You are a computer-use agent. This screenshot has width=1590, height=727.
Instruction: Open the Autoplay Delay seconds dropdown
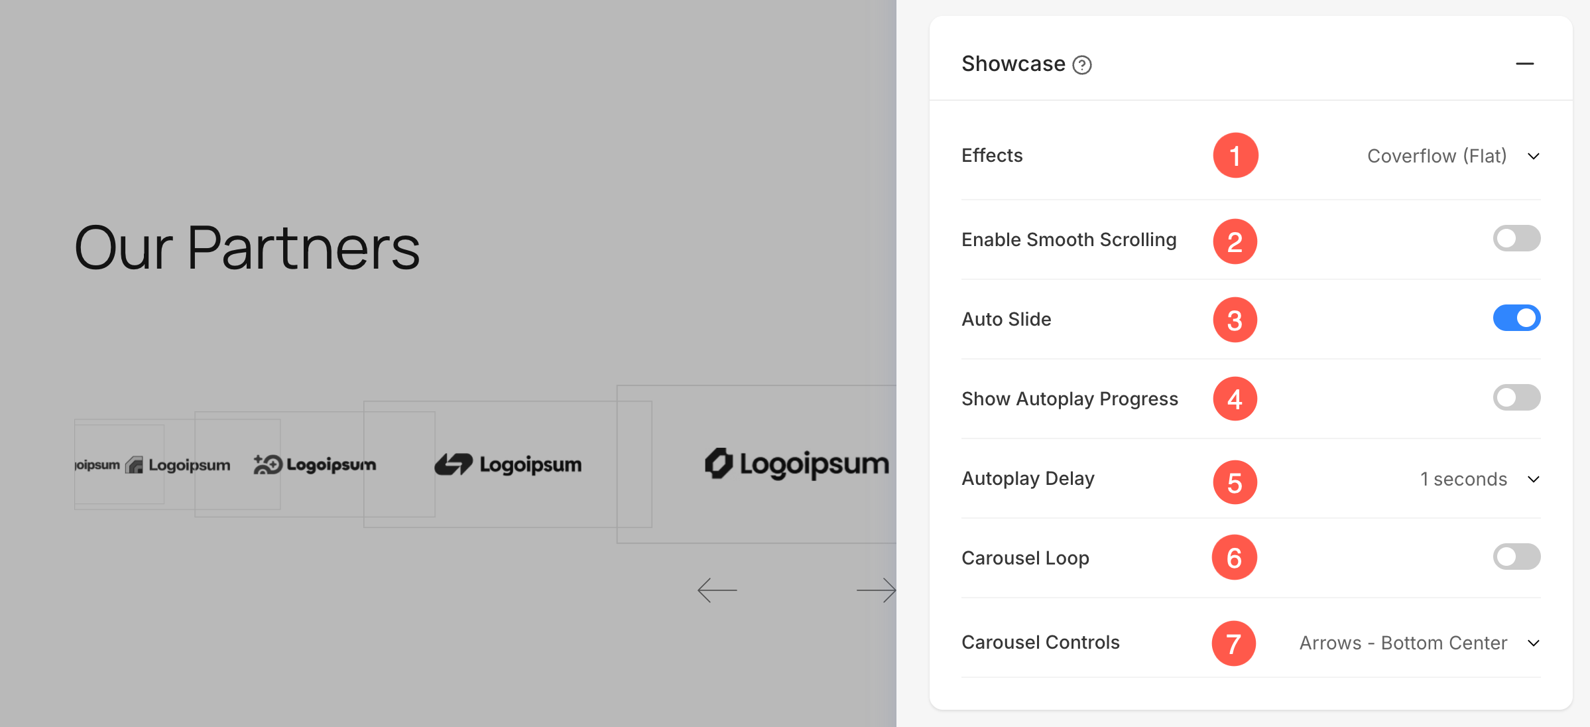pos(1479,479)
